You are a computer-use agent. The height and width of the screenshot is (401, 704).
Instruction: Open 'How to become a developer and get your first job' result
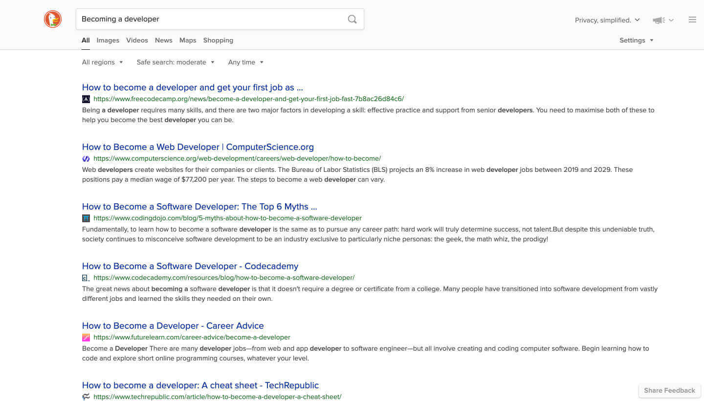pyautogui.click(x=193, y=87)
